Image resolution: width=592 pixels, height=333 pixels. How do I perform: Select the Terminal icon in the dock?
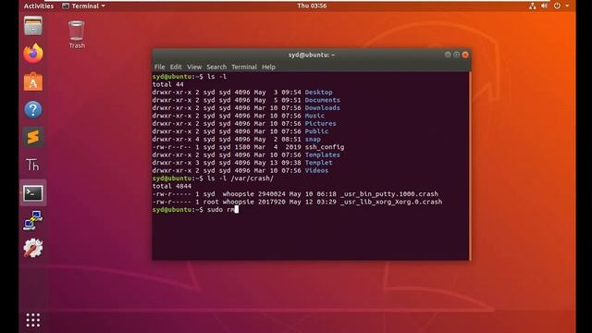pos(33,193)
